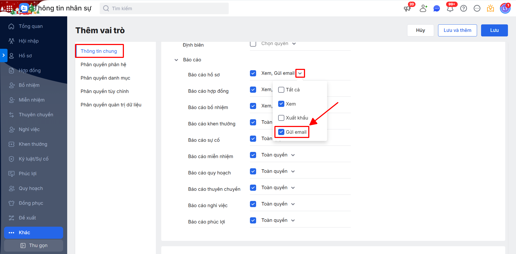Image resolution: width=516 pixels, height=254 pixels.
Task: Click the announcements megaphone icon
Action: tap(407, 9)
